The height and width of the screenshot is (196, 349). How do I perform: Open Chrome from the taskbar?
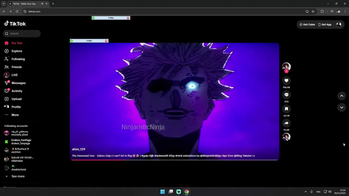[x=186, y=192]
